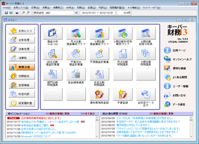The image size is (199, 144).
Task: Click the 株式会社 ABC company field
Action: point(53,13)
